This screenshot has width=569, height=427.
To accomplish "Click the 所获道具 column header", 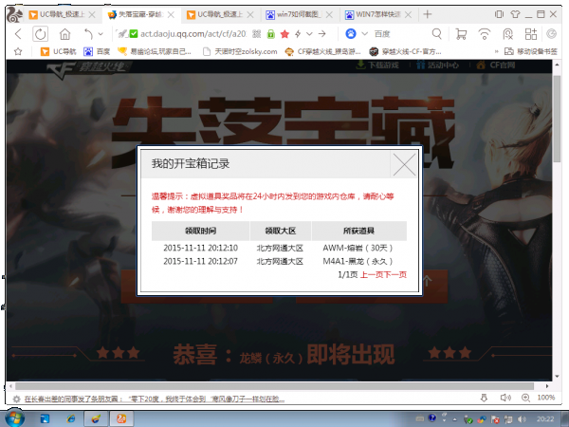I will [358, 231].
